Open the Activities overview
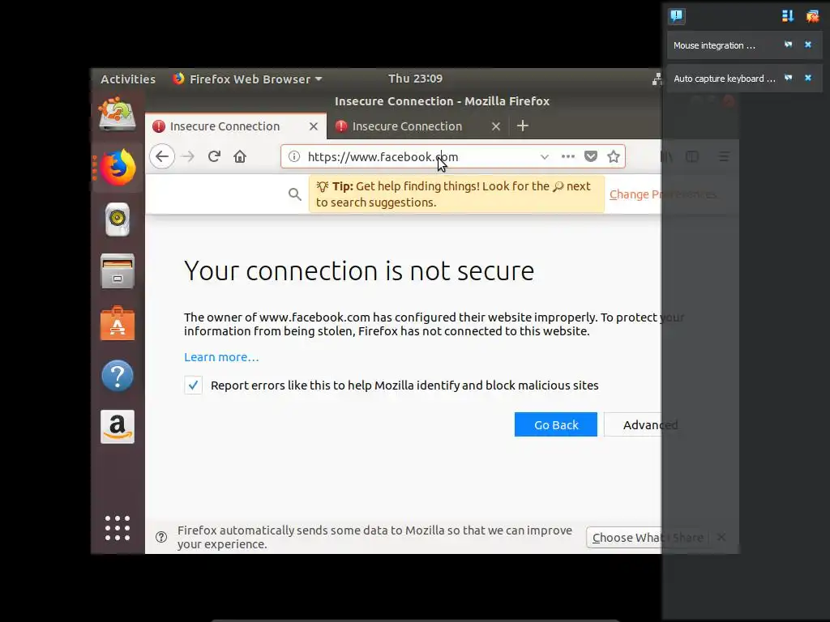The image size is (830, 622). [x=128, y=79]
